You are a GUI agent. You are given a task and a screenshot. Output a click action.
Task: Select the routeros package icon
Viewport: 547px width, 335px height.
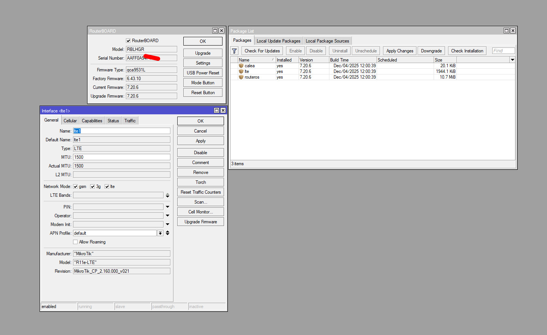coord(241,77)
